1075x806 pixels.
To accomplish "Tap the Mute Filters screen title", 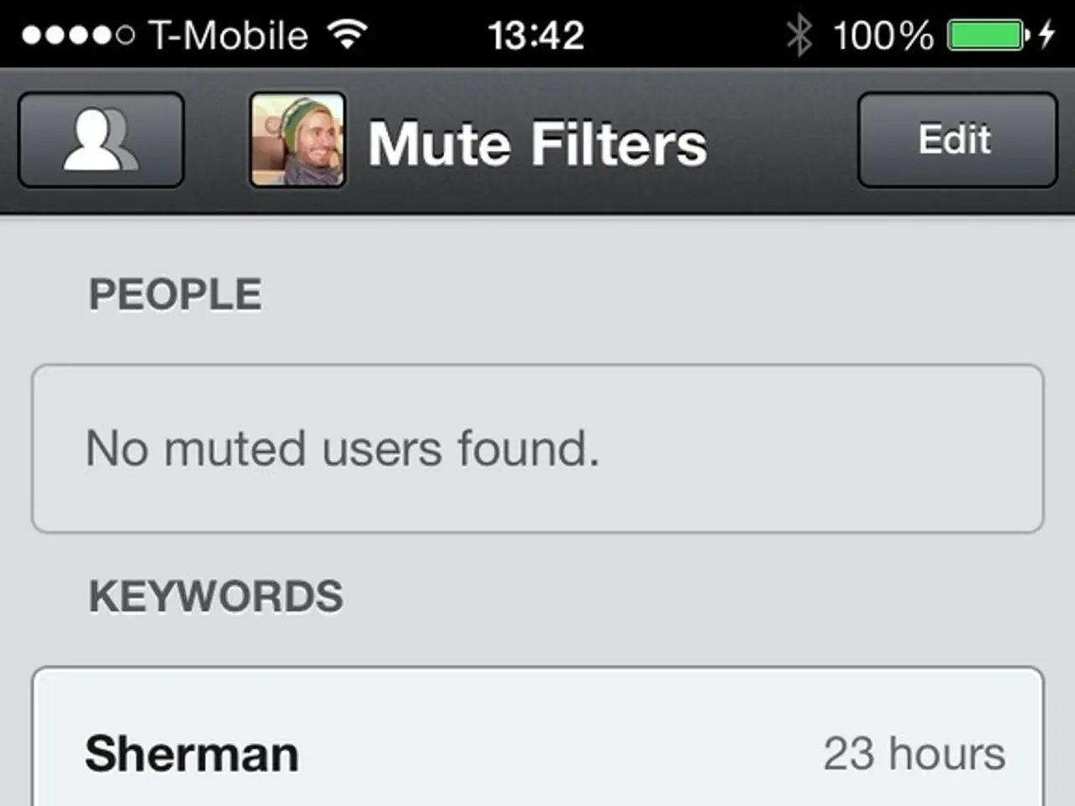I will (537, 143).
